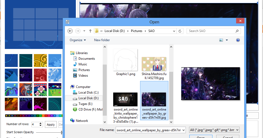This screenshot has height=138, width=263.
Task: Choose the golden swirl background pattern
Action: pos(40,61)
